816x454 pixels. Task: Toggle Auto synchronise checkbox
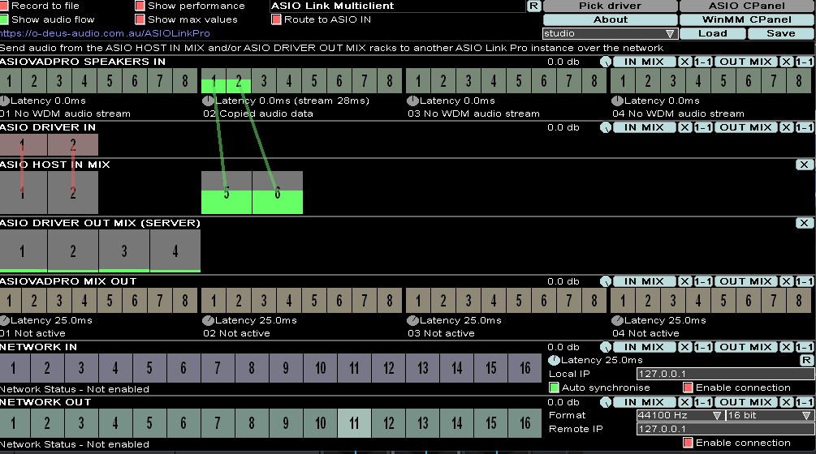[x=554, y=388]
